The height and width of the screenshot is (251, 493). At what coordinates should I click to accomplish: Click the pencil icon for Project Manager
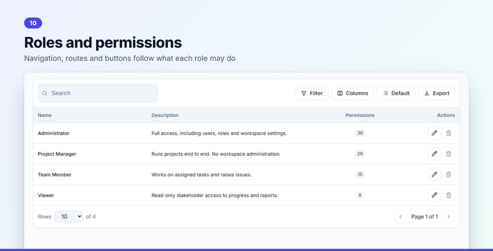click(x=434, y=154)
